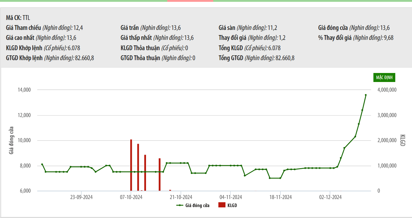412x218 pixels.
Task: Click the green line marker in legend
Action: click(x=179, y=205)
